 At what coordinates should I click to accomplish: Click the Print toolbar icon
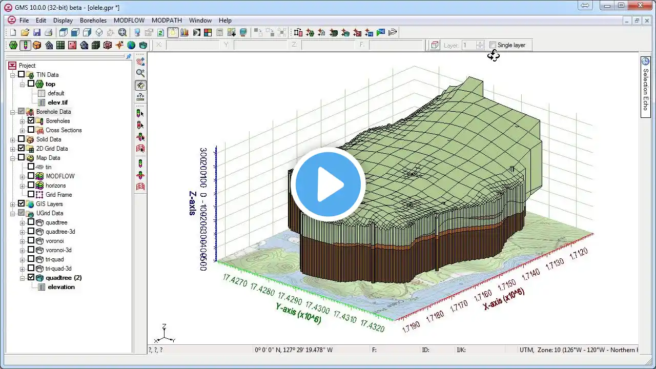[x=48, y=33]
